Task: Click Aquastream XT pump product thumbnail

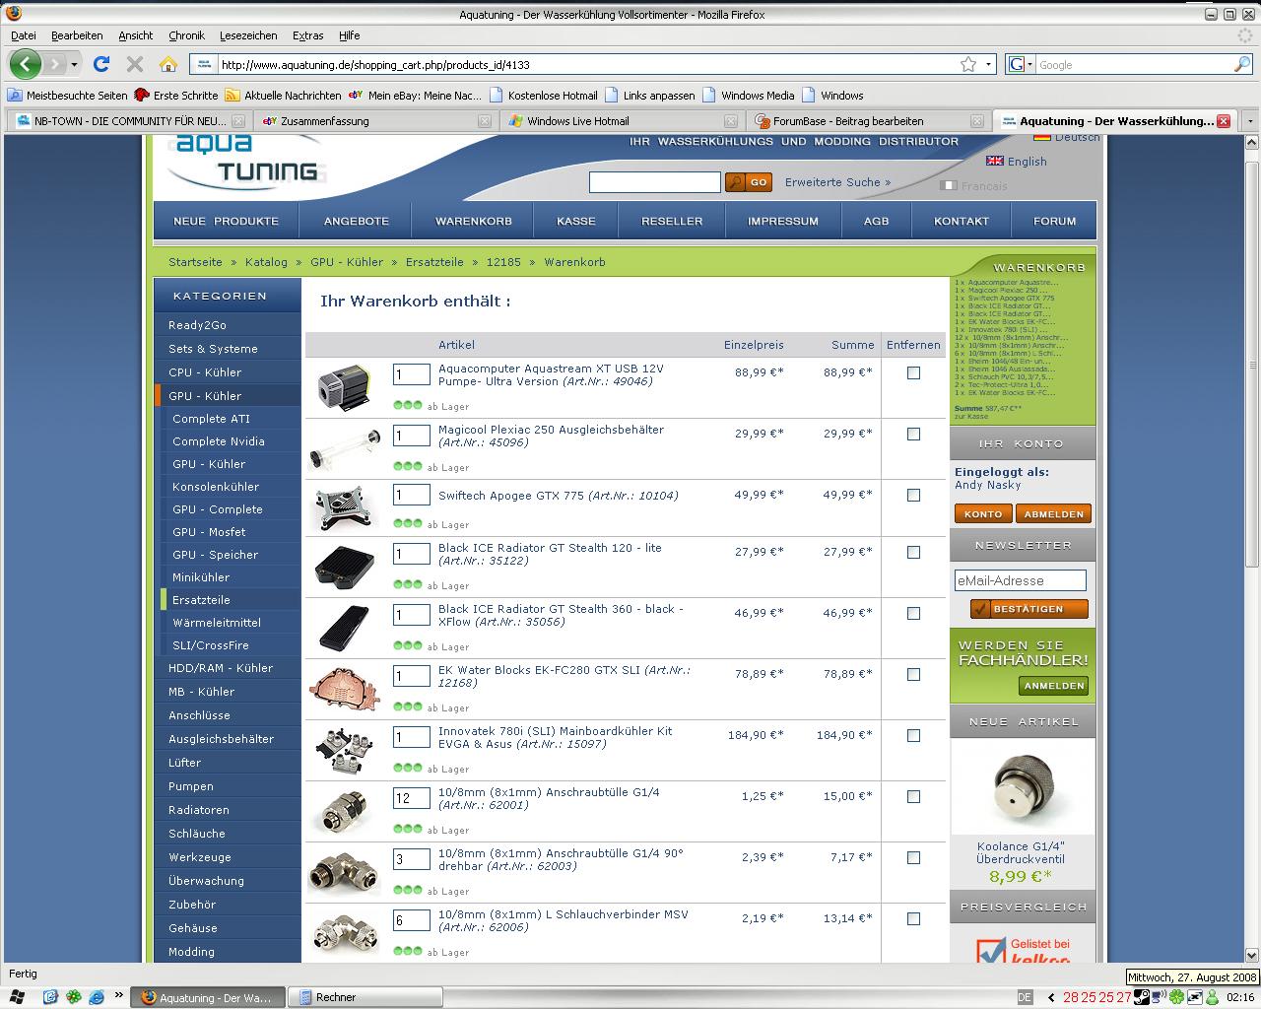Action: point(344,387)
